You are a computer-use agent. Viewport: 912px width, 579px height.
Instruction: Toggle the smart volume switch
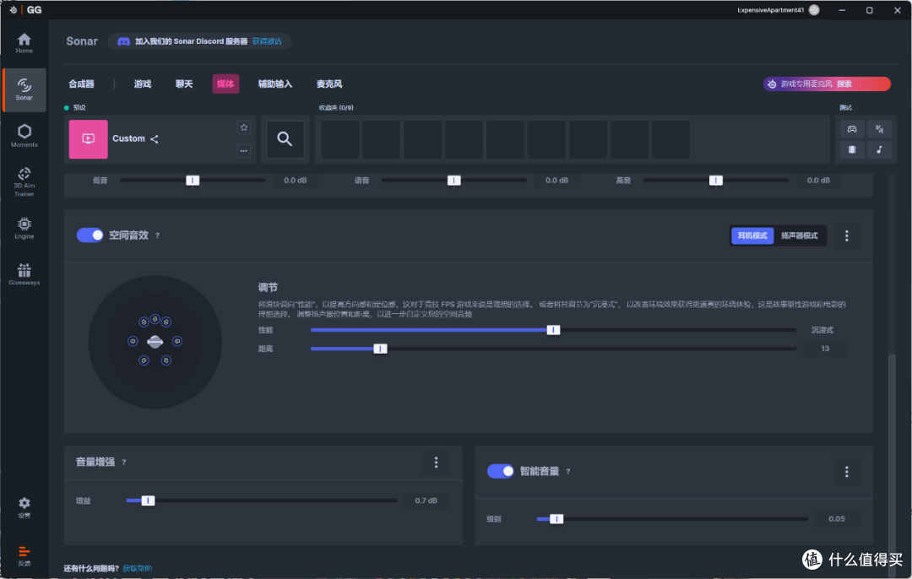500,471
